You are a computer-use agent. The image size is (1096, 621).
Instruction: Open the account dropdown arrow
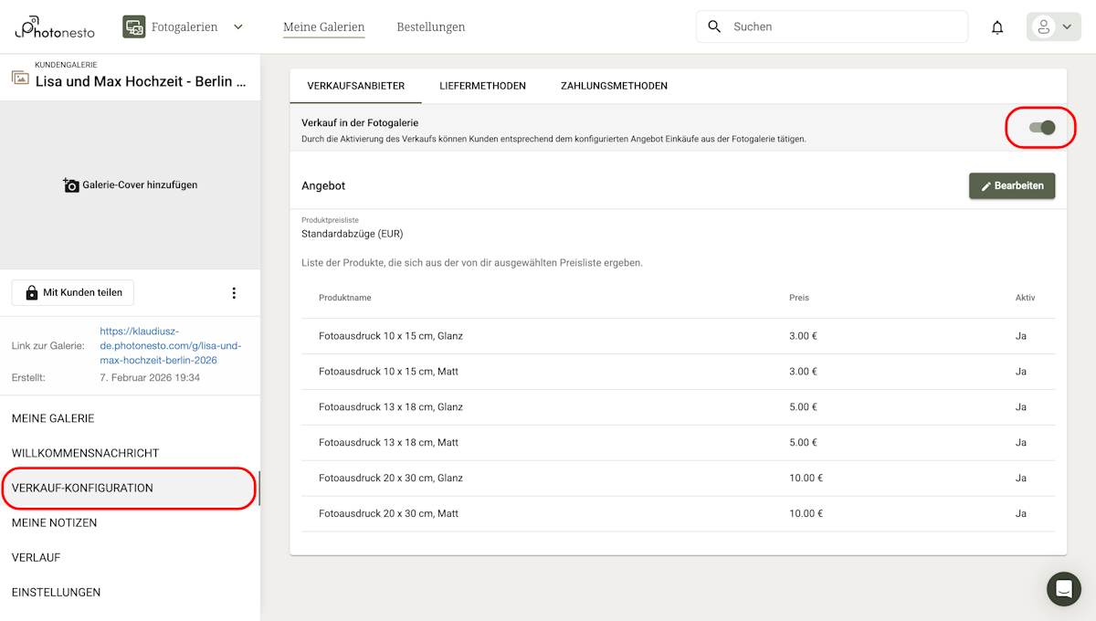point(1065,26)
